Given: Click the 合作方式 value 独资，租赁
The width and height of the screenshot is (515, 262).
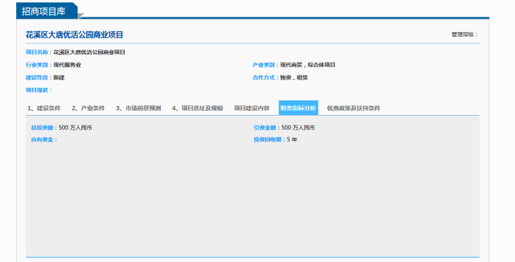Looking at the screenshot, I should click(294, 77).
